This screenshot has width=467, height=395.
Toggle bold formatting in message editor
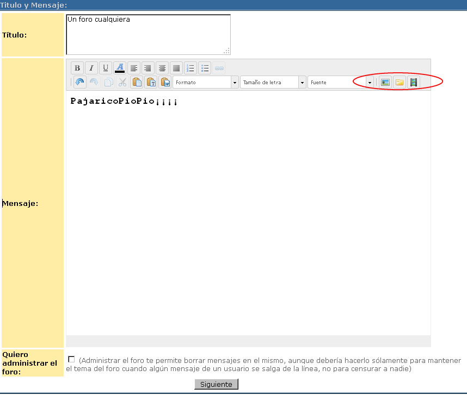pyautogui.click(x=77, y=68)
